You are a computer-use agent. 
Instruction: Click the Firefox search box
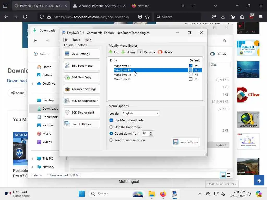click(x=177, y=17)
